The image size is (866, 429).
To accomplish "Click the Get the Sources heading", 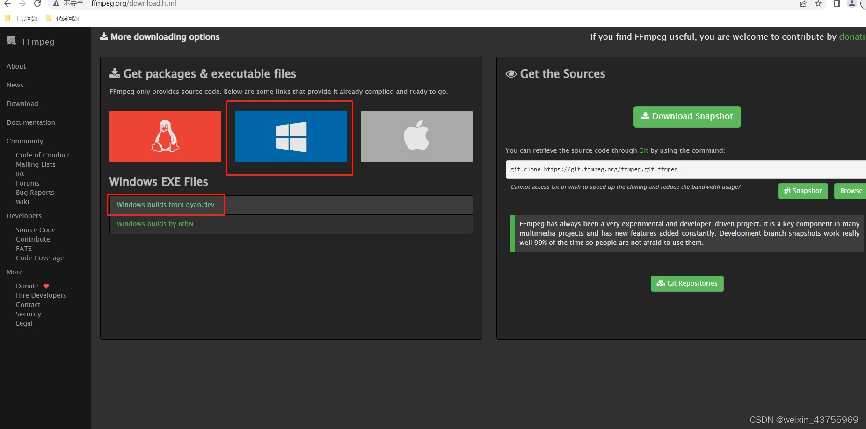I will (x=555, y=74).
